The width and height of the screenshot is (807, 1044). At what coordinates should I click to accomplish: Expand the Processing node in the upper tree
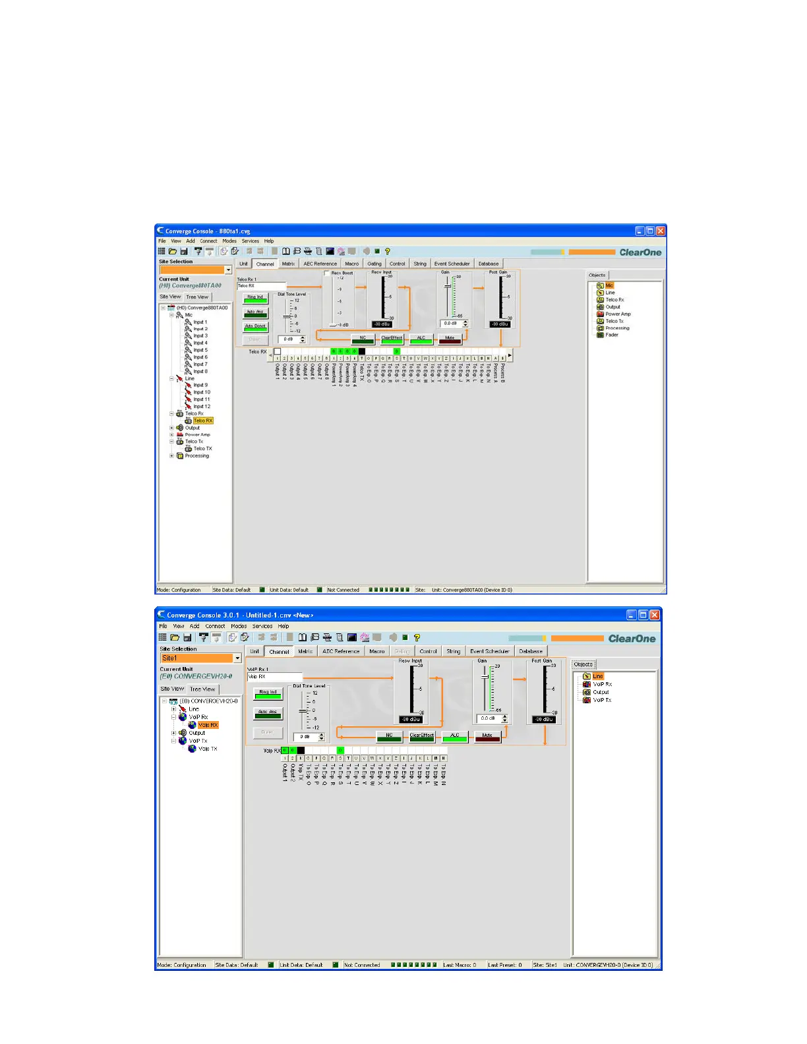pyautogui.click(x=172, y=455)
